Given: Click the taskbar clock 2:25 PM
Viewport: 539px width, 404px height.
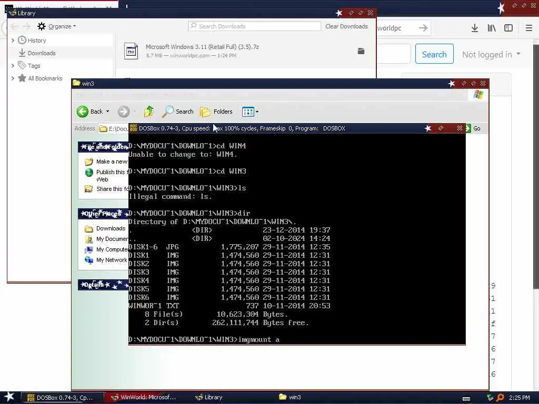Looking at the screenshot, I should 520,398.
